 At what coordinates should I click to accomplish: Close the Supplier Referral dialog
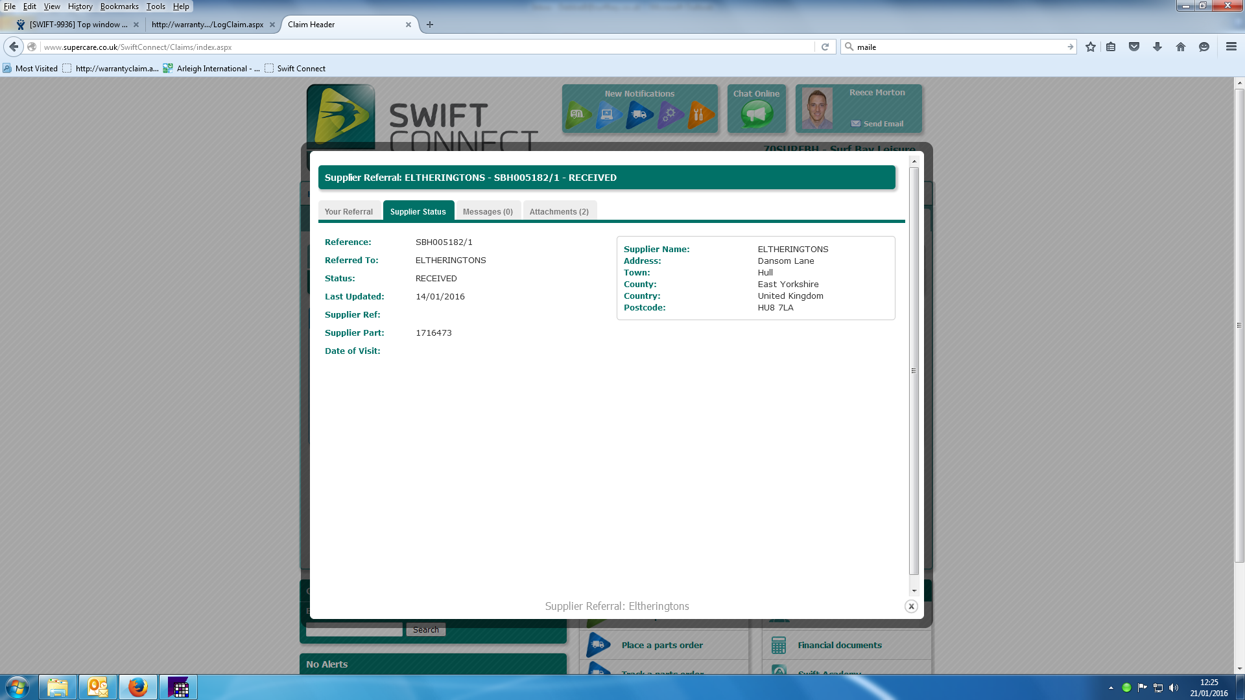[x=911, y=607]
